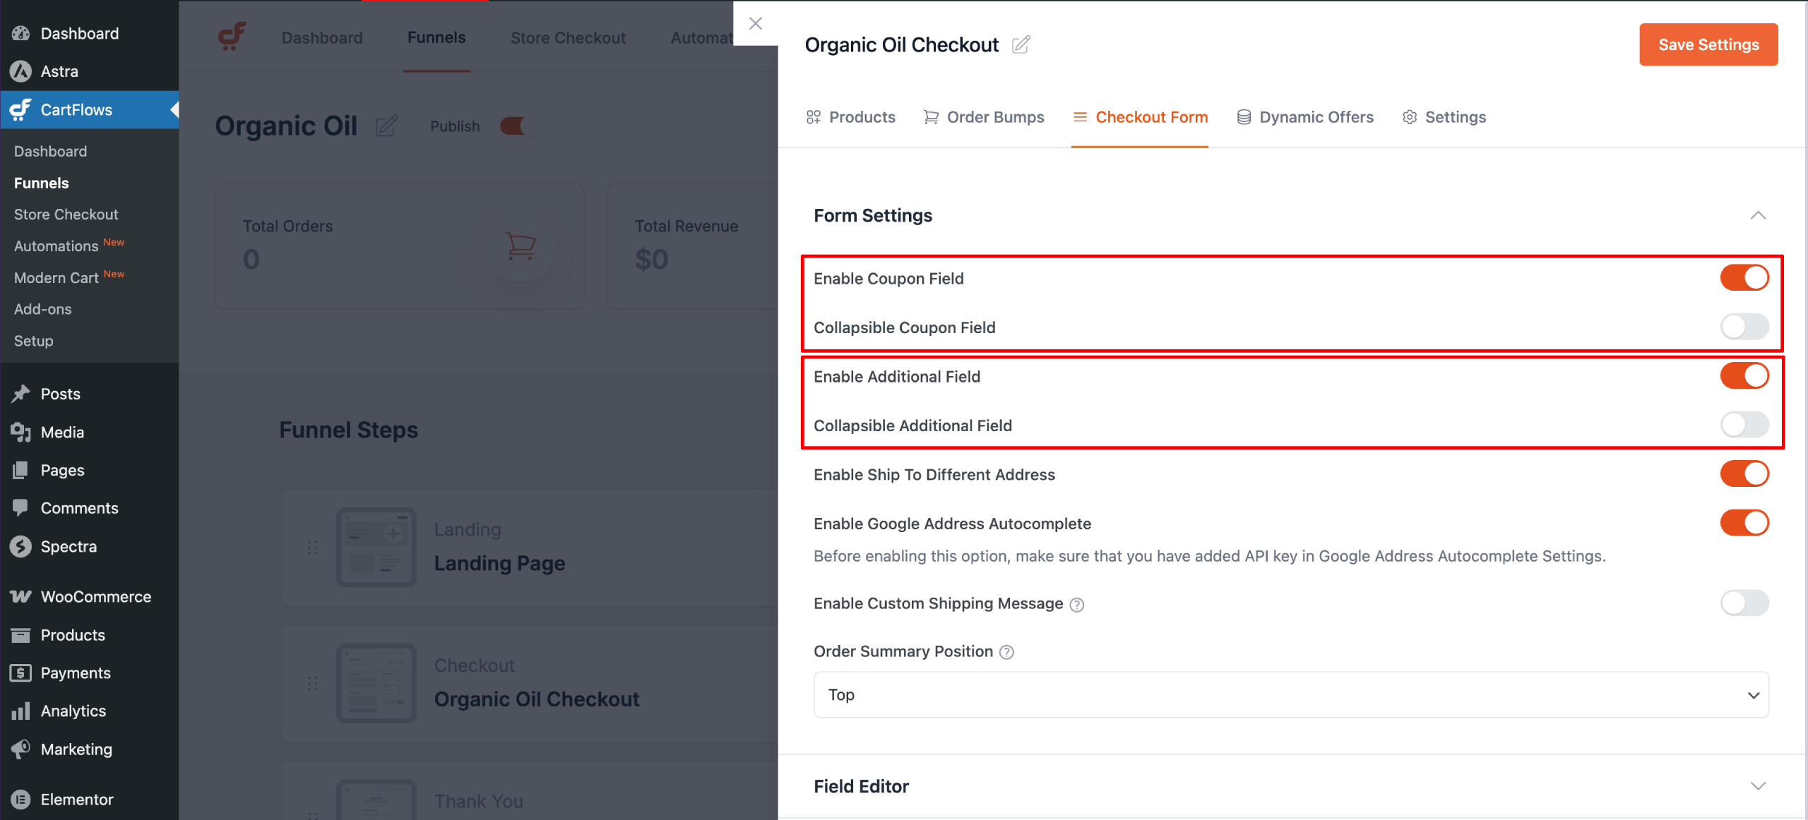The image size is (1808, 820).
Task: Toggle Enable Custom Shipping Message switch
Action: (1744, 603)
